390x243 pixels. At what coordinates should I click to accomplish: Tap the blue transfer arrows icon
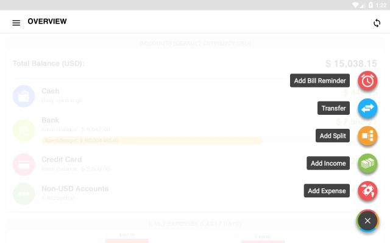367,108
